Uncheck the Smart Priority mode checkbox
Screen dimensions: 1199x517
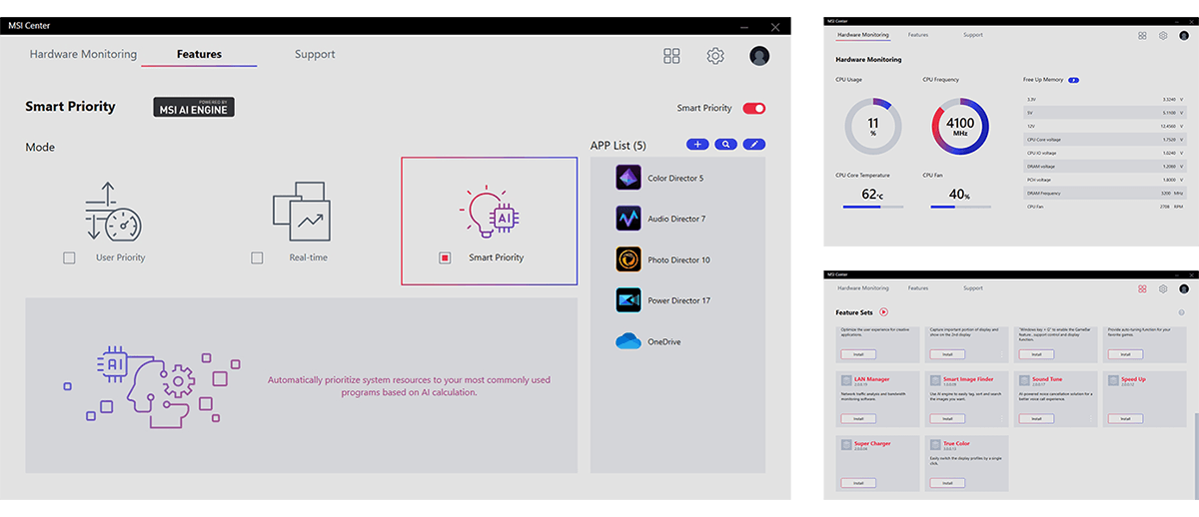coord(445,258)
